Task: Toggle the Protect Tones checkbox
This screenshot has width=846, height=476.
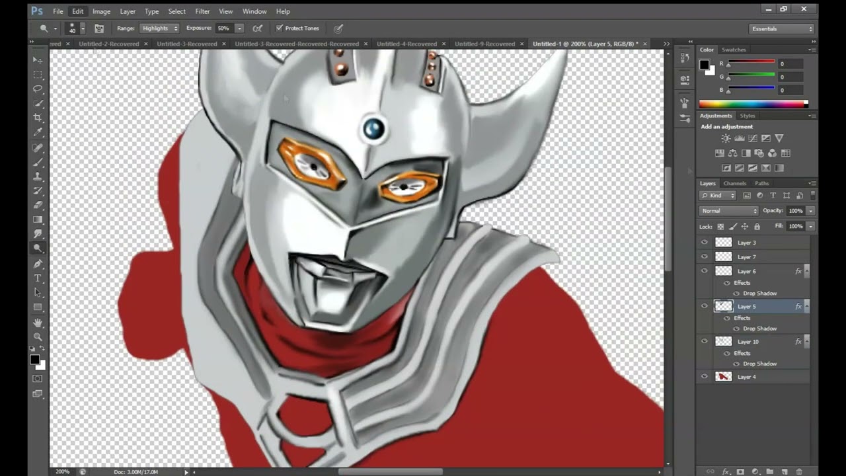Action: (x=280, y=28)
